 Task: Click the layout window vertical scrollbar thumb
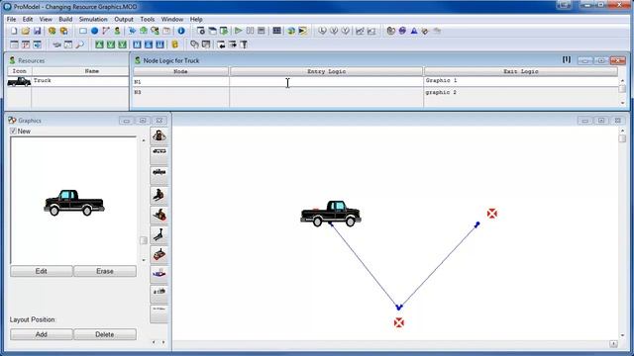pyautogui.click(x=622, y=138)
